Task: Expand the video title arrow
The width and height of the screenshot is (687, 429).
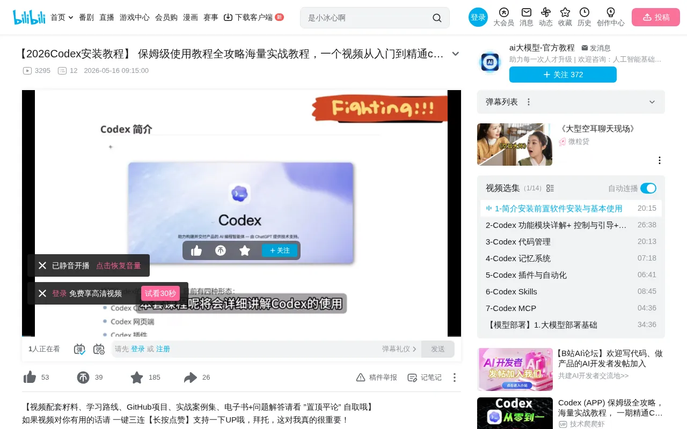Action: (456, 54)
